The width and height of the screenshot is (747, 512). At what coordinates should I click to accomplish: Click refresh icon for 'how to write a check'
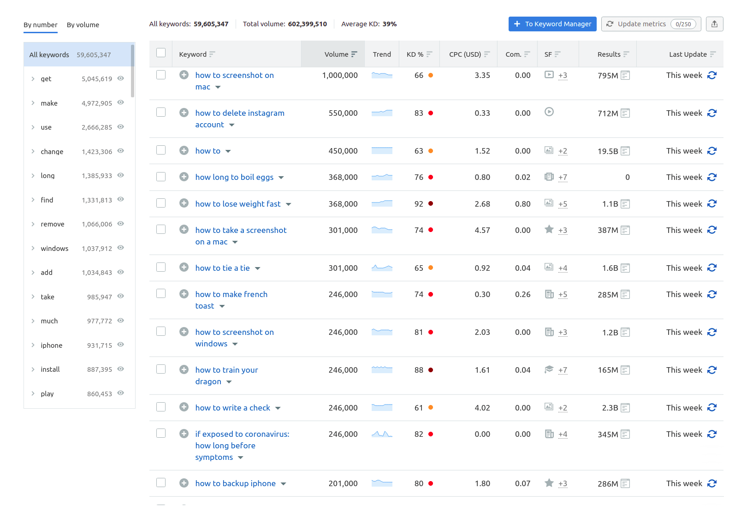click(x=712, y=408)
